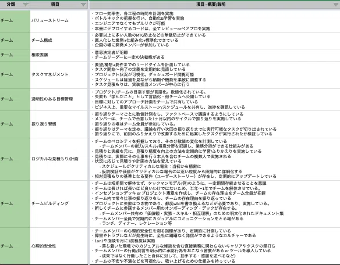Select the チームビルディング item cell

tap(59, 204)
